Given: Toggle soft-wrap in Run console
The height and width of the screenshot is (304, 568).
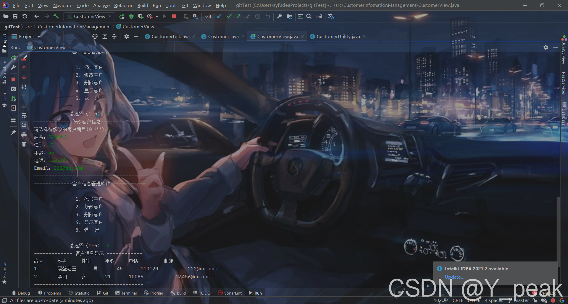Looking at the screenshot, I should [x=24, y=115].
